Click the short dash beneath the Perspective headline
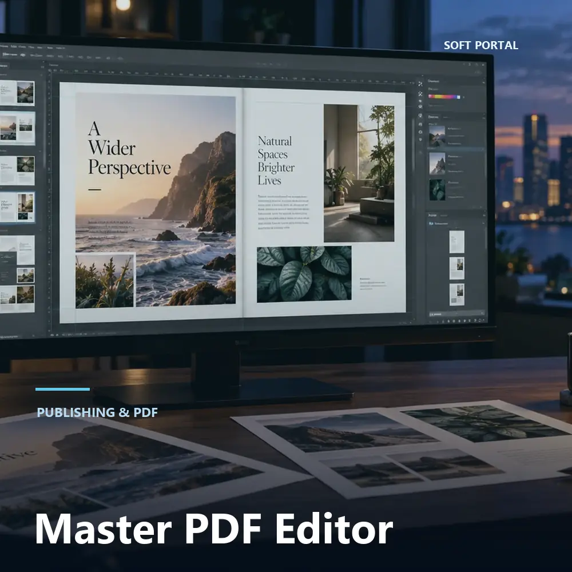The height and width of the screenshot is (572, 572). pyautogui.click(x=94, y=189)
